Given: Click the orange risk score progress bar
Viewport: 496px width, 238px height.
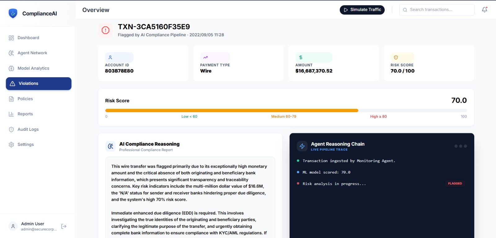Looking at the screenshot, I should [x=232, y=110].
